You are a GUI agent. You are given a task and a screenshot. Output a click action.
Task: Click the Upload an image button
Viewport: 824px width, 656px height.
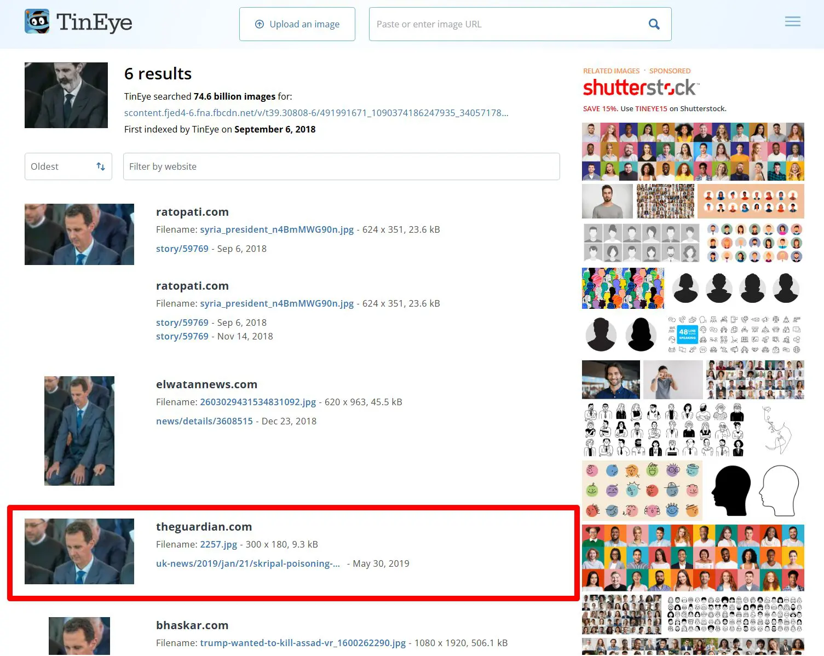click(297, 24)
